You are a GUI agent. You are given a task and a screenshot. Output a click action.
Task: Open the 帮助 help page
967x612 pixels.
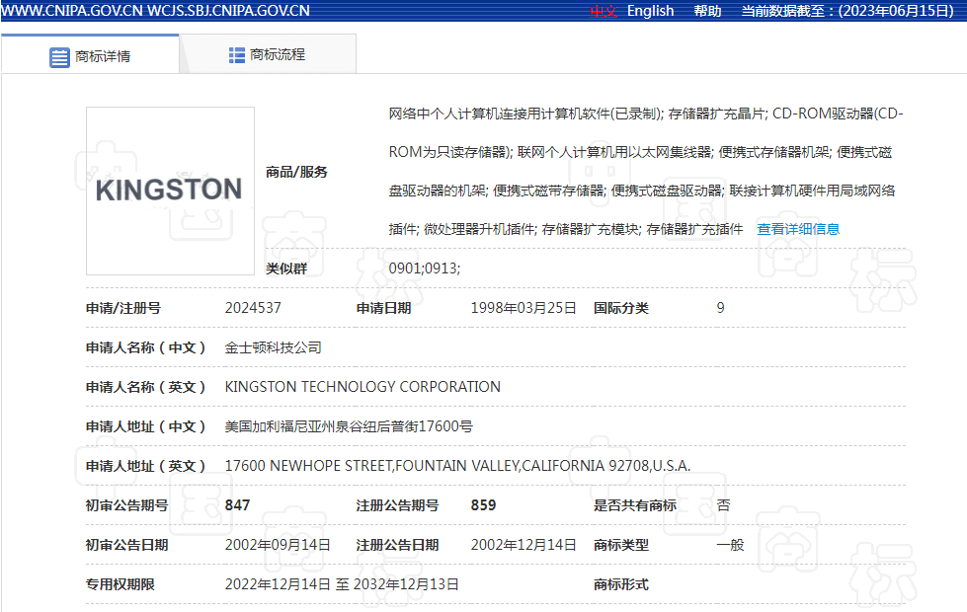[707, 11]
